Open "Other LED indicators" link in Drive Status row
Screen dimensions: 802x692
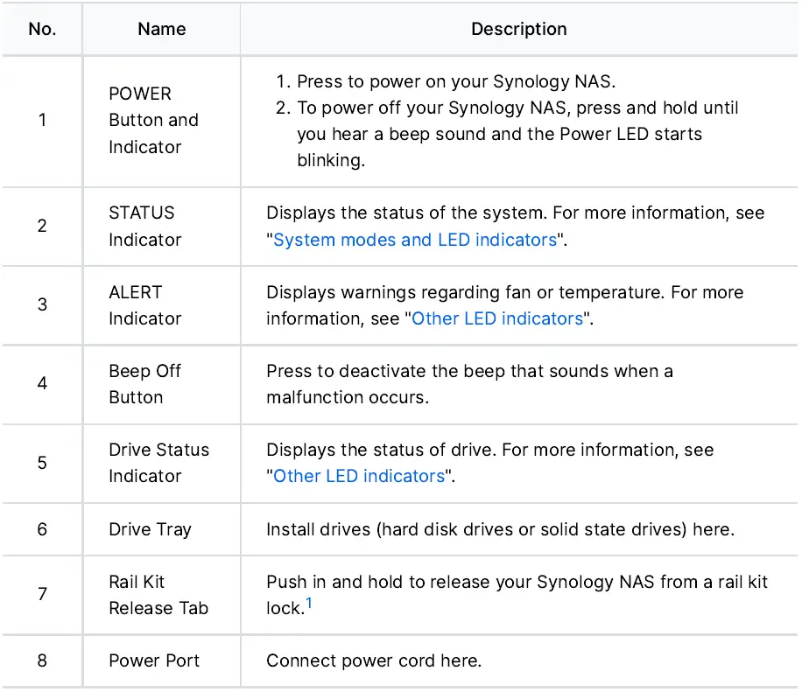[x=359, y=476]
